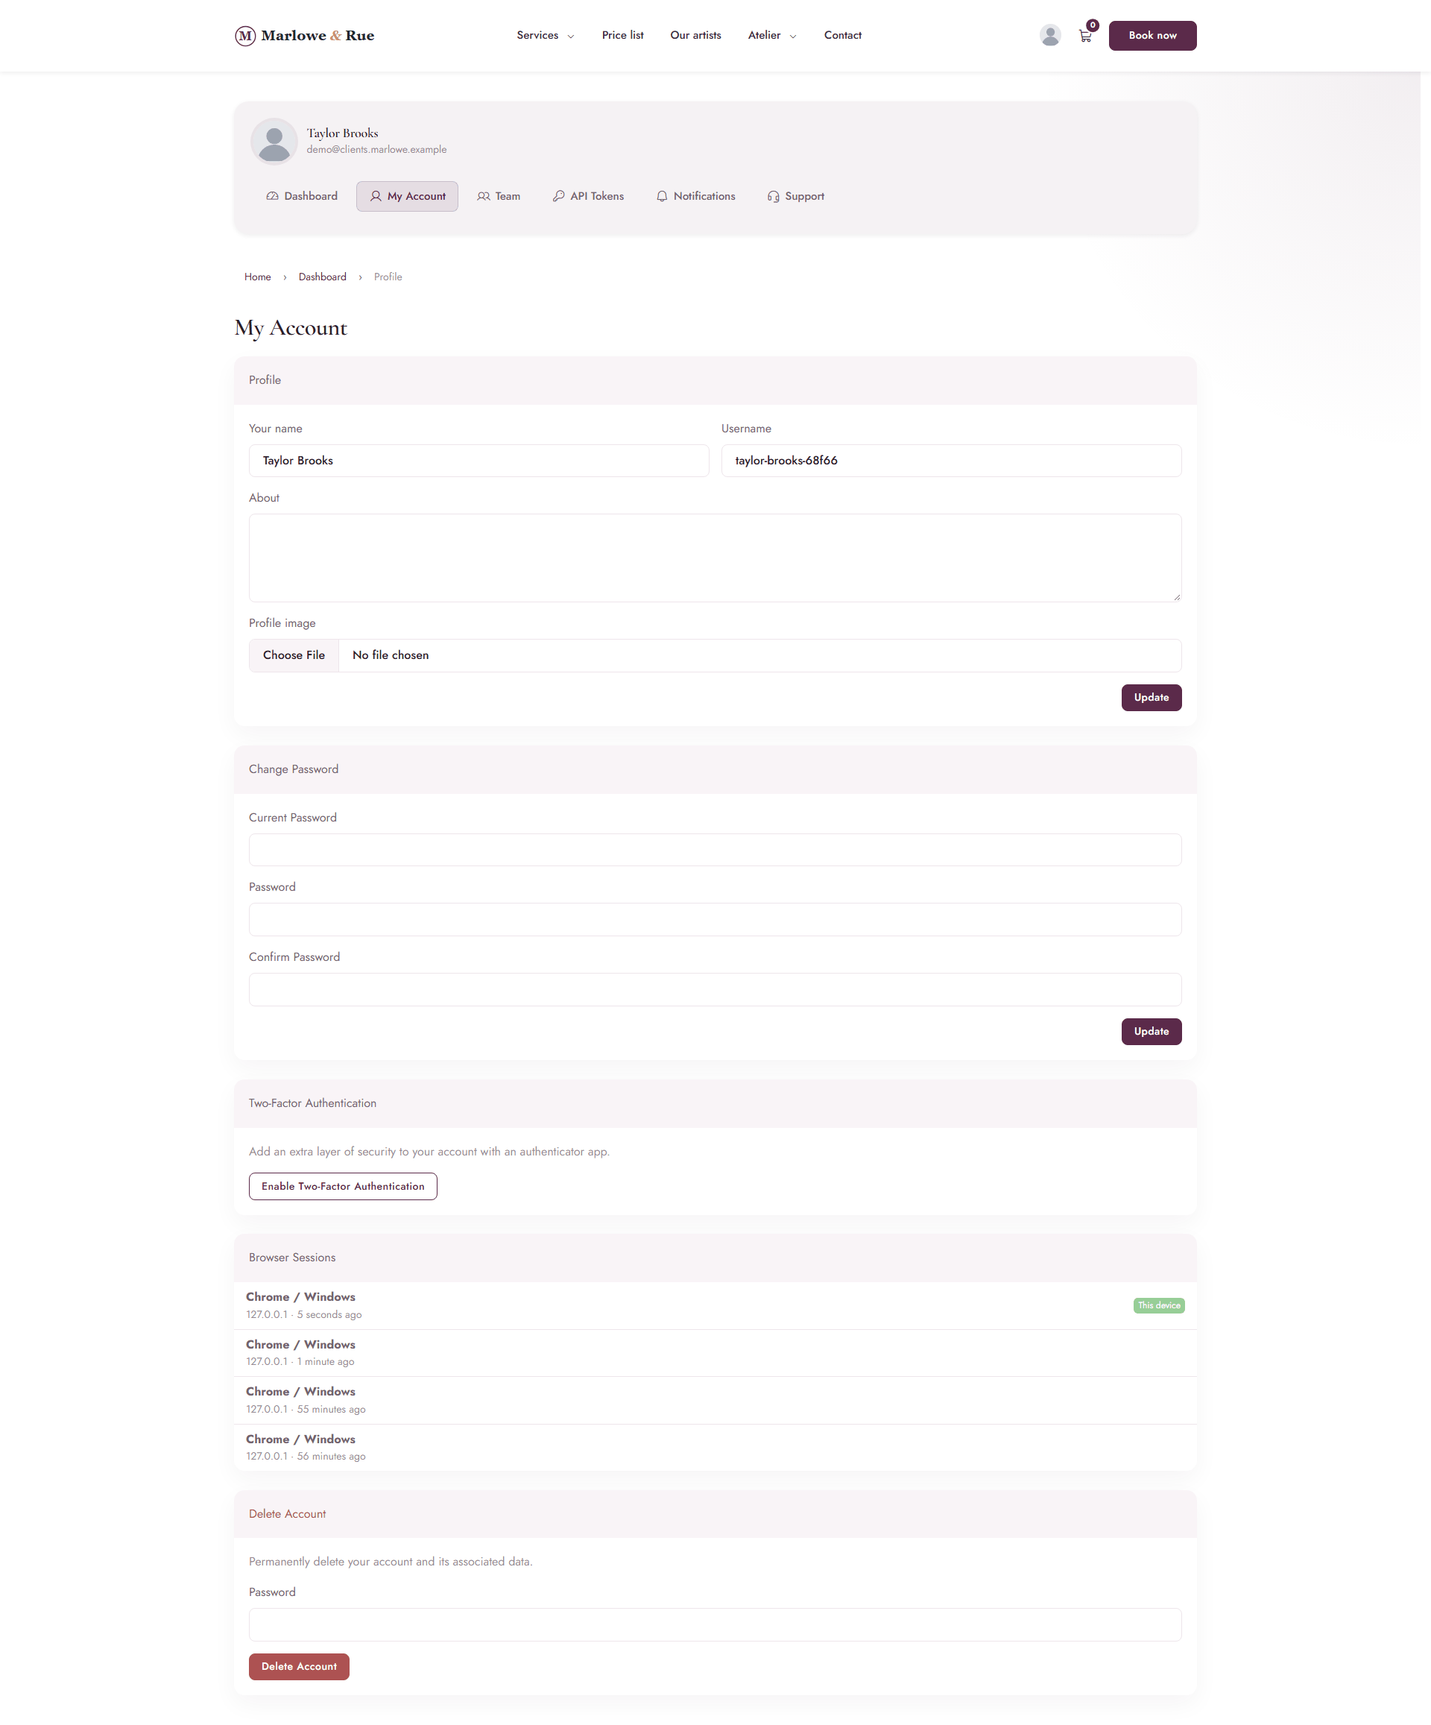This screenshot has height=1725, width=1431.
Task: Open the Price list page
Action: (x=622, y=35)
